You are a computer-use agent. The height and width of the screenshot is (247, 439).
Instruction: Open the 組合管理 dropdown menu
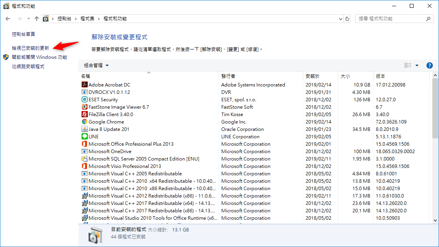[x=96, y=65]
